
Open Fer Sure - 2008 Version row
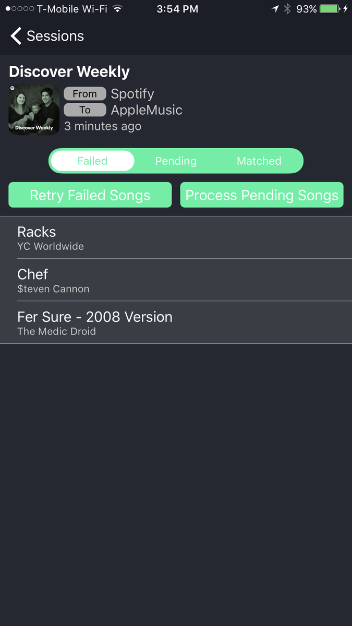click(176, 322)
